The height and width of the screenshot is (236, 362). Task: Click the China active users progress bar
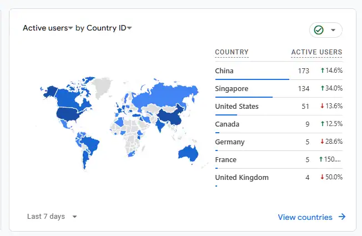pyautogui.click(x=252, y=79)
